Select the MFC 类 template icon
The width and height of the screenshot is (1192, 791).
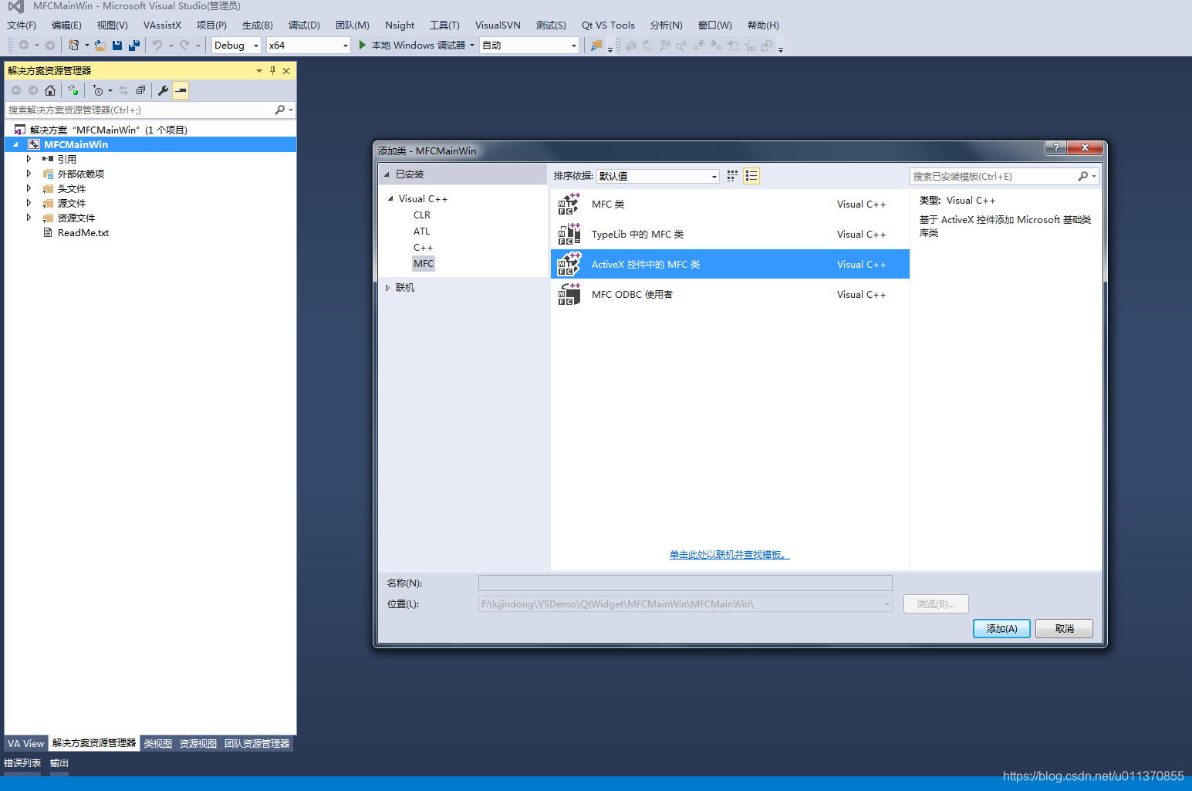pos(569,204)
